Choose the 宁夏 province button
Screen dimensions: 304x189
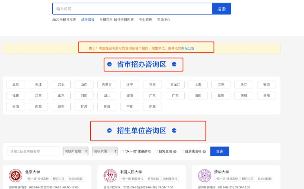click(130, 107)
